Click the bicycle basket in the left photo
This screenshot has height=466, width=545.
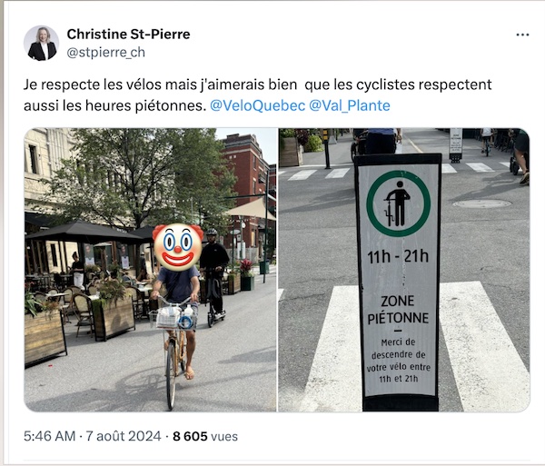coord(173,319)
